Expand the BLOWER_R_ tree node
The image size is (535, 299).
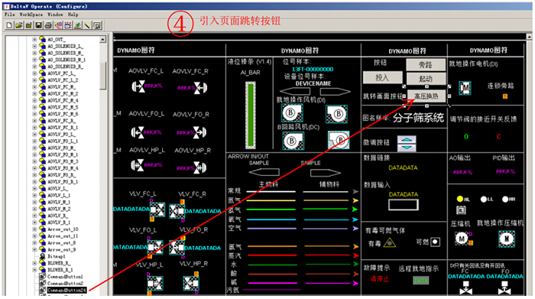34,263
